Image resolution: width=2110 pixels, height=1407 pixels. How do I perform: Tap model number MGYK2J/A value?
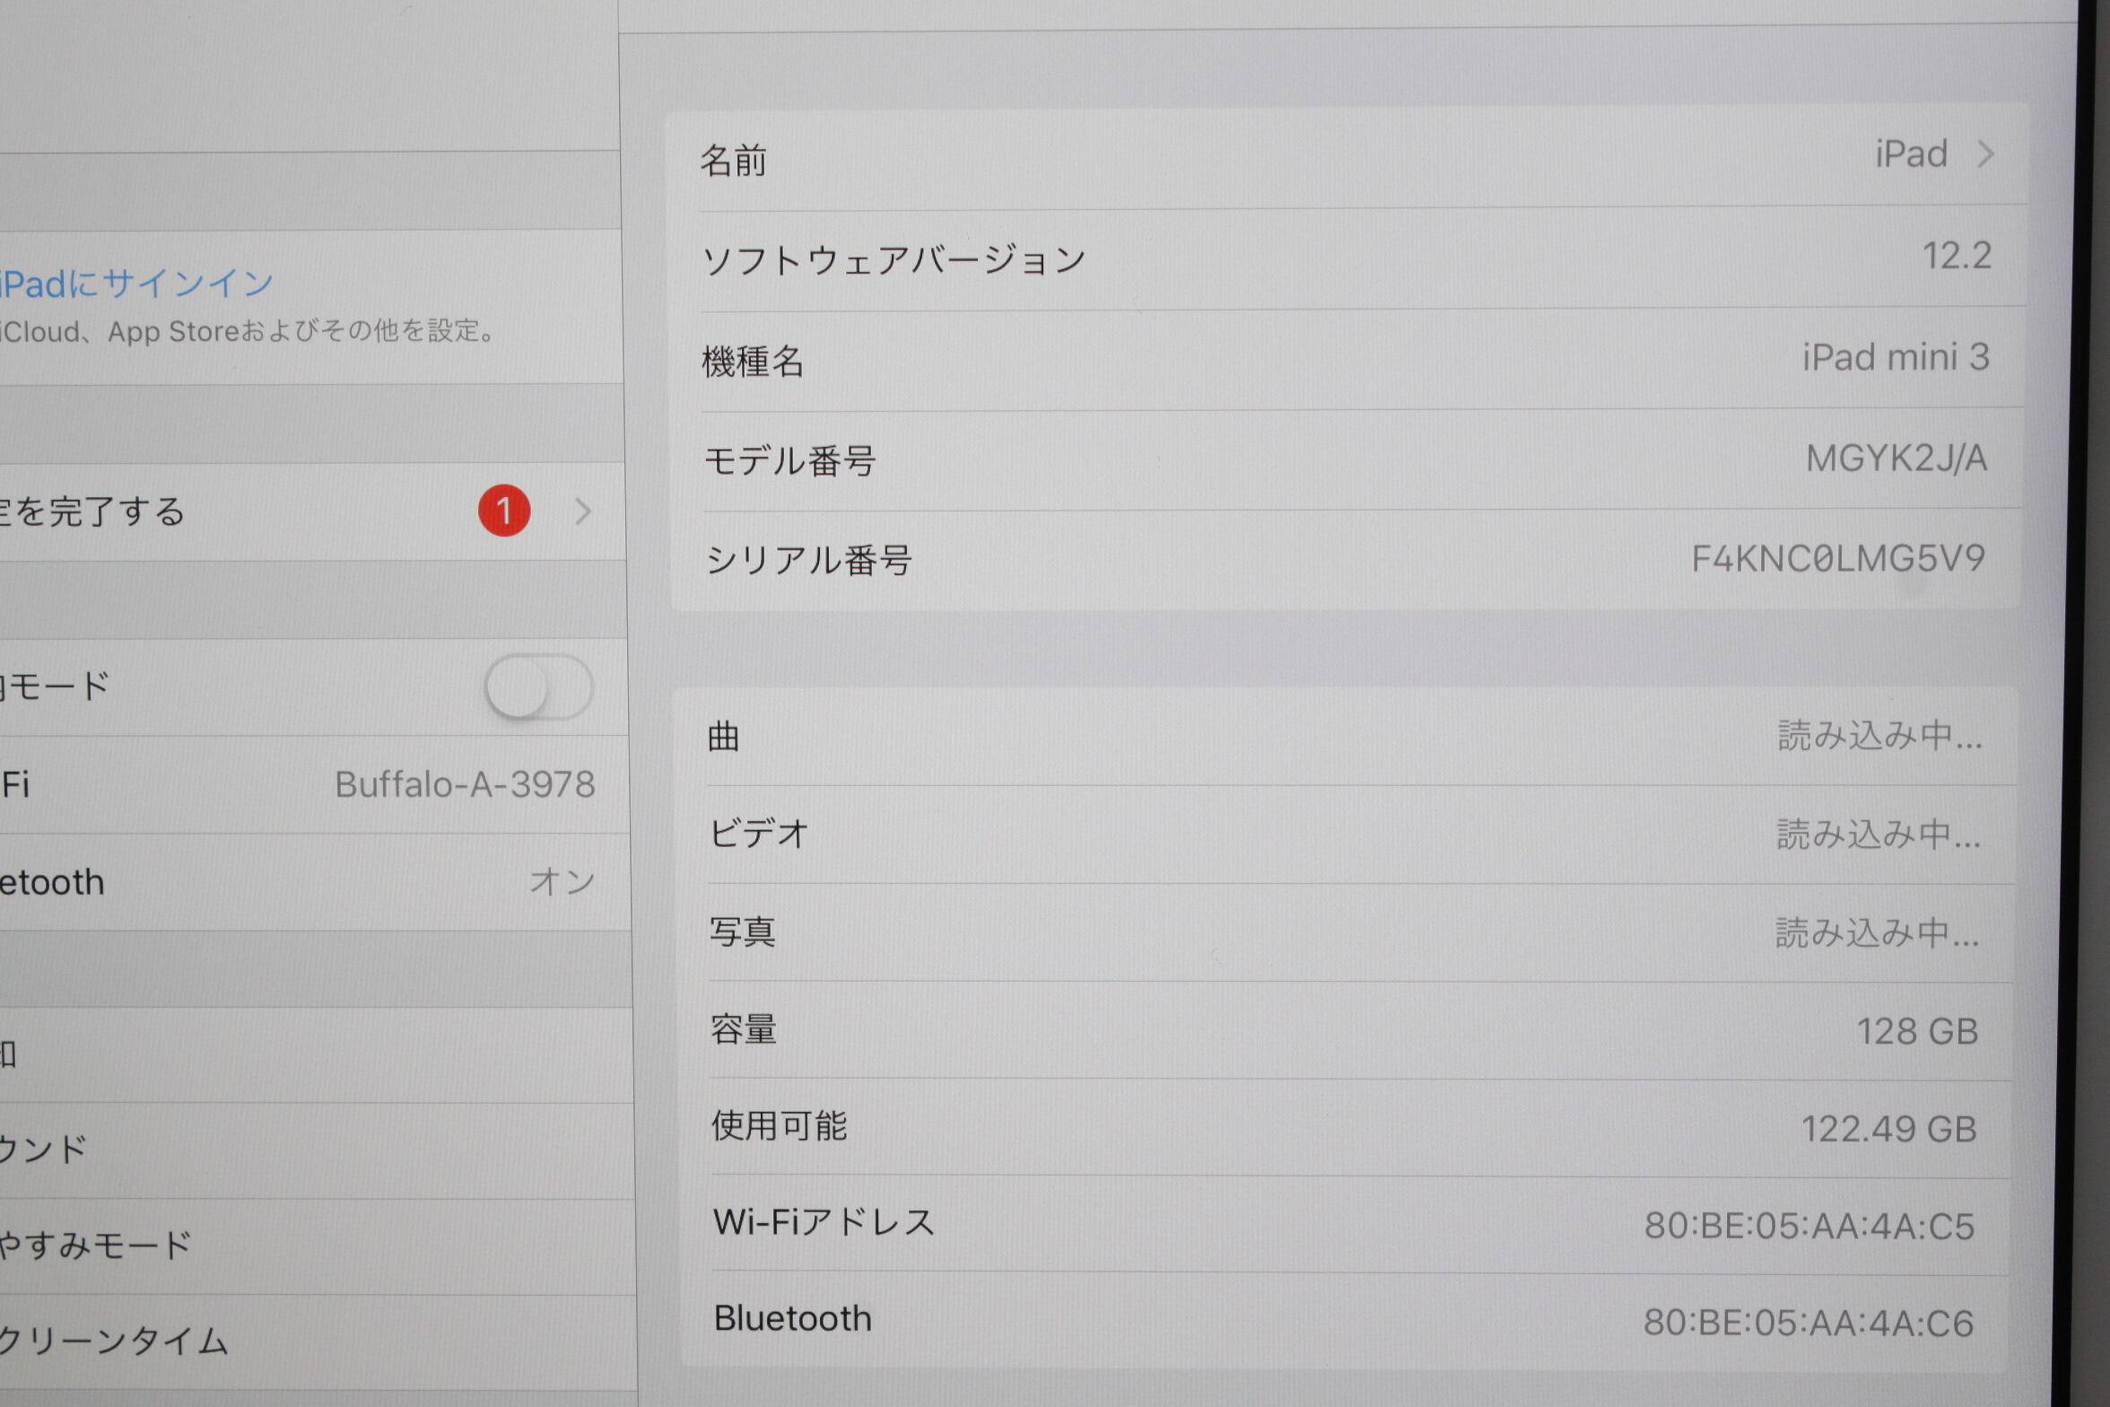tap(1896, 459)
